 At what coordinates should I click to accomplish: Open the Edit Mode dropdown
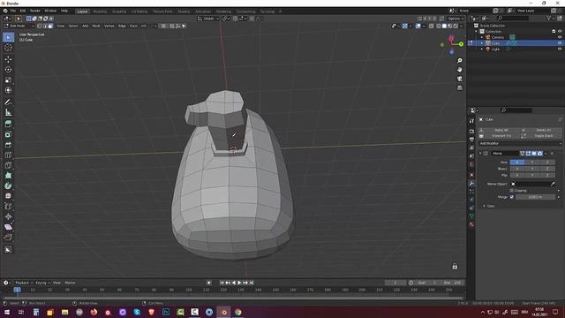[x=19, y=26]
